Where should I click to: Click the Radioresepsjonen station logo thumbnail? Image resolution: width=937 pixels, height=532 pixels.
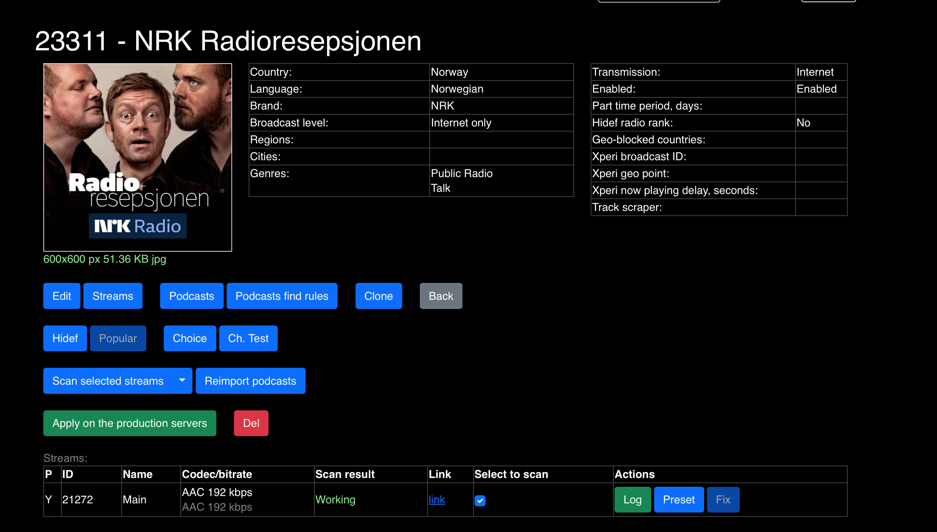coord(137,157)
